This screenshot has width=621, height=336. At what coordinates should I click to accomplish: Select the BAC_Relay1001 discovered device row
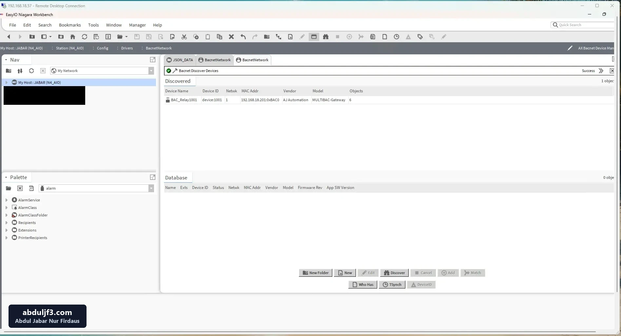(389, 100)
